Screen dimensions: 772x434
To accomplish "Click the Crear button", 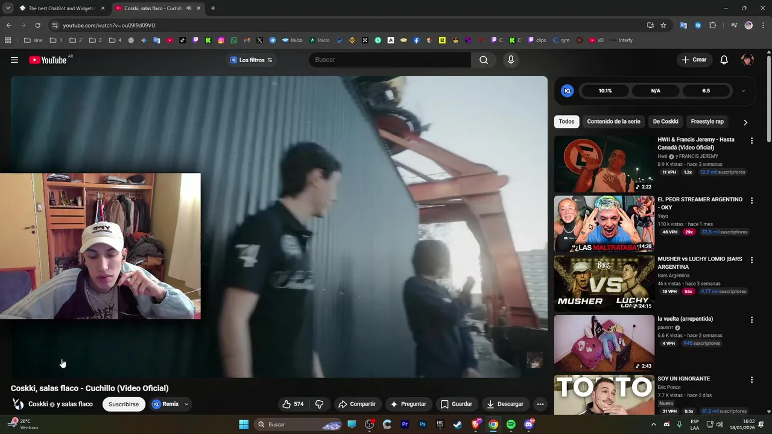I will click(694, 60).
